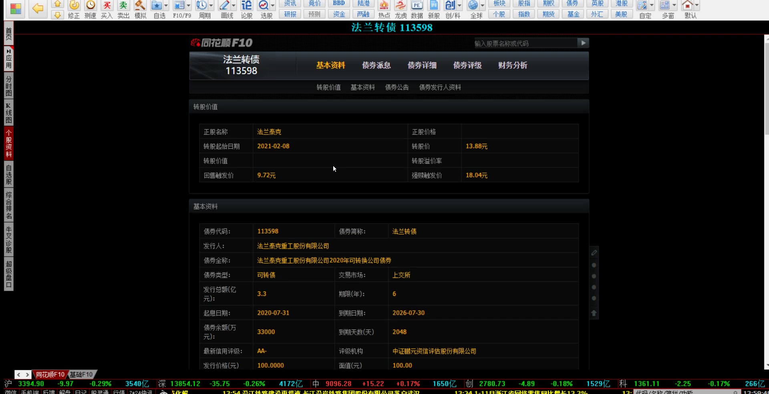Click the search arrow button next to input
The width and height of the screenshot is (769, 394).
(583, 43)
